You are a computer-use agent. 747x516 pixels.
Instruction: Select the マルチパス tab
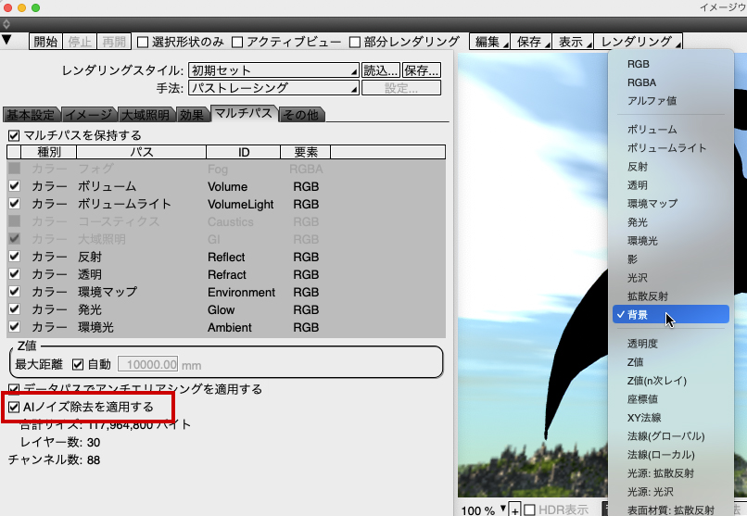(243, 113)
